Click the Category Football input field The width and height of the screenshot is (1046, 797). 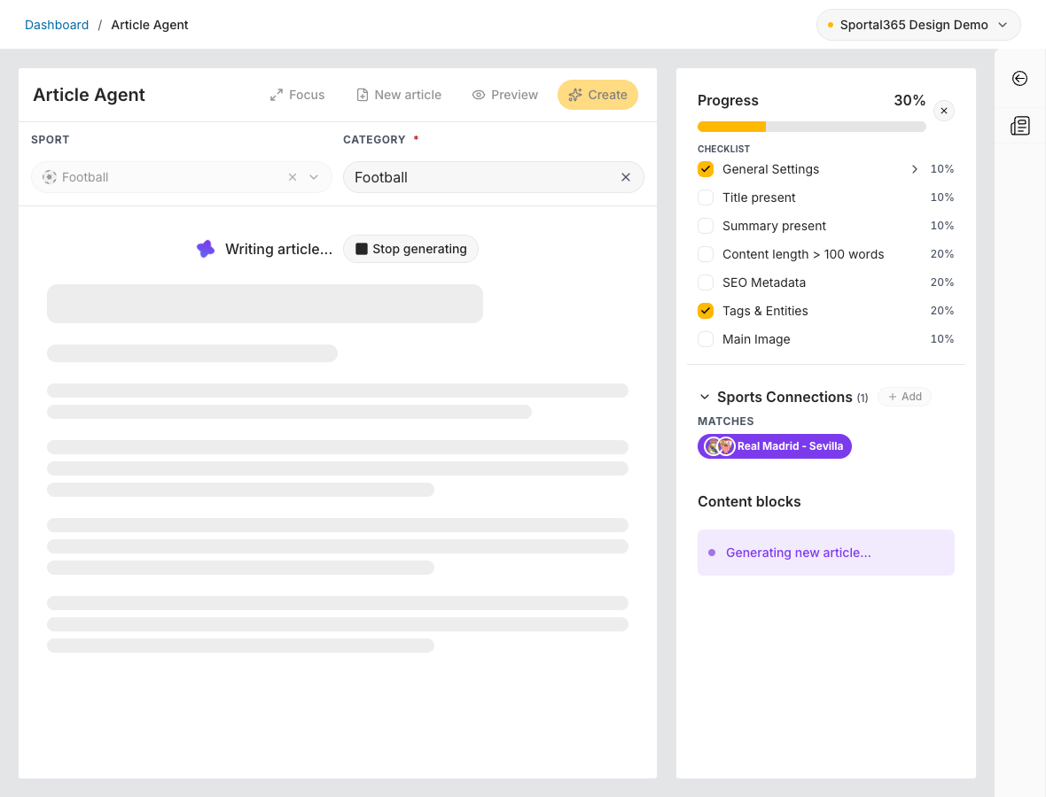tap(493, 177)
